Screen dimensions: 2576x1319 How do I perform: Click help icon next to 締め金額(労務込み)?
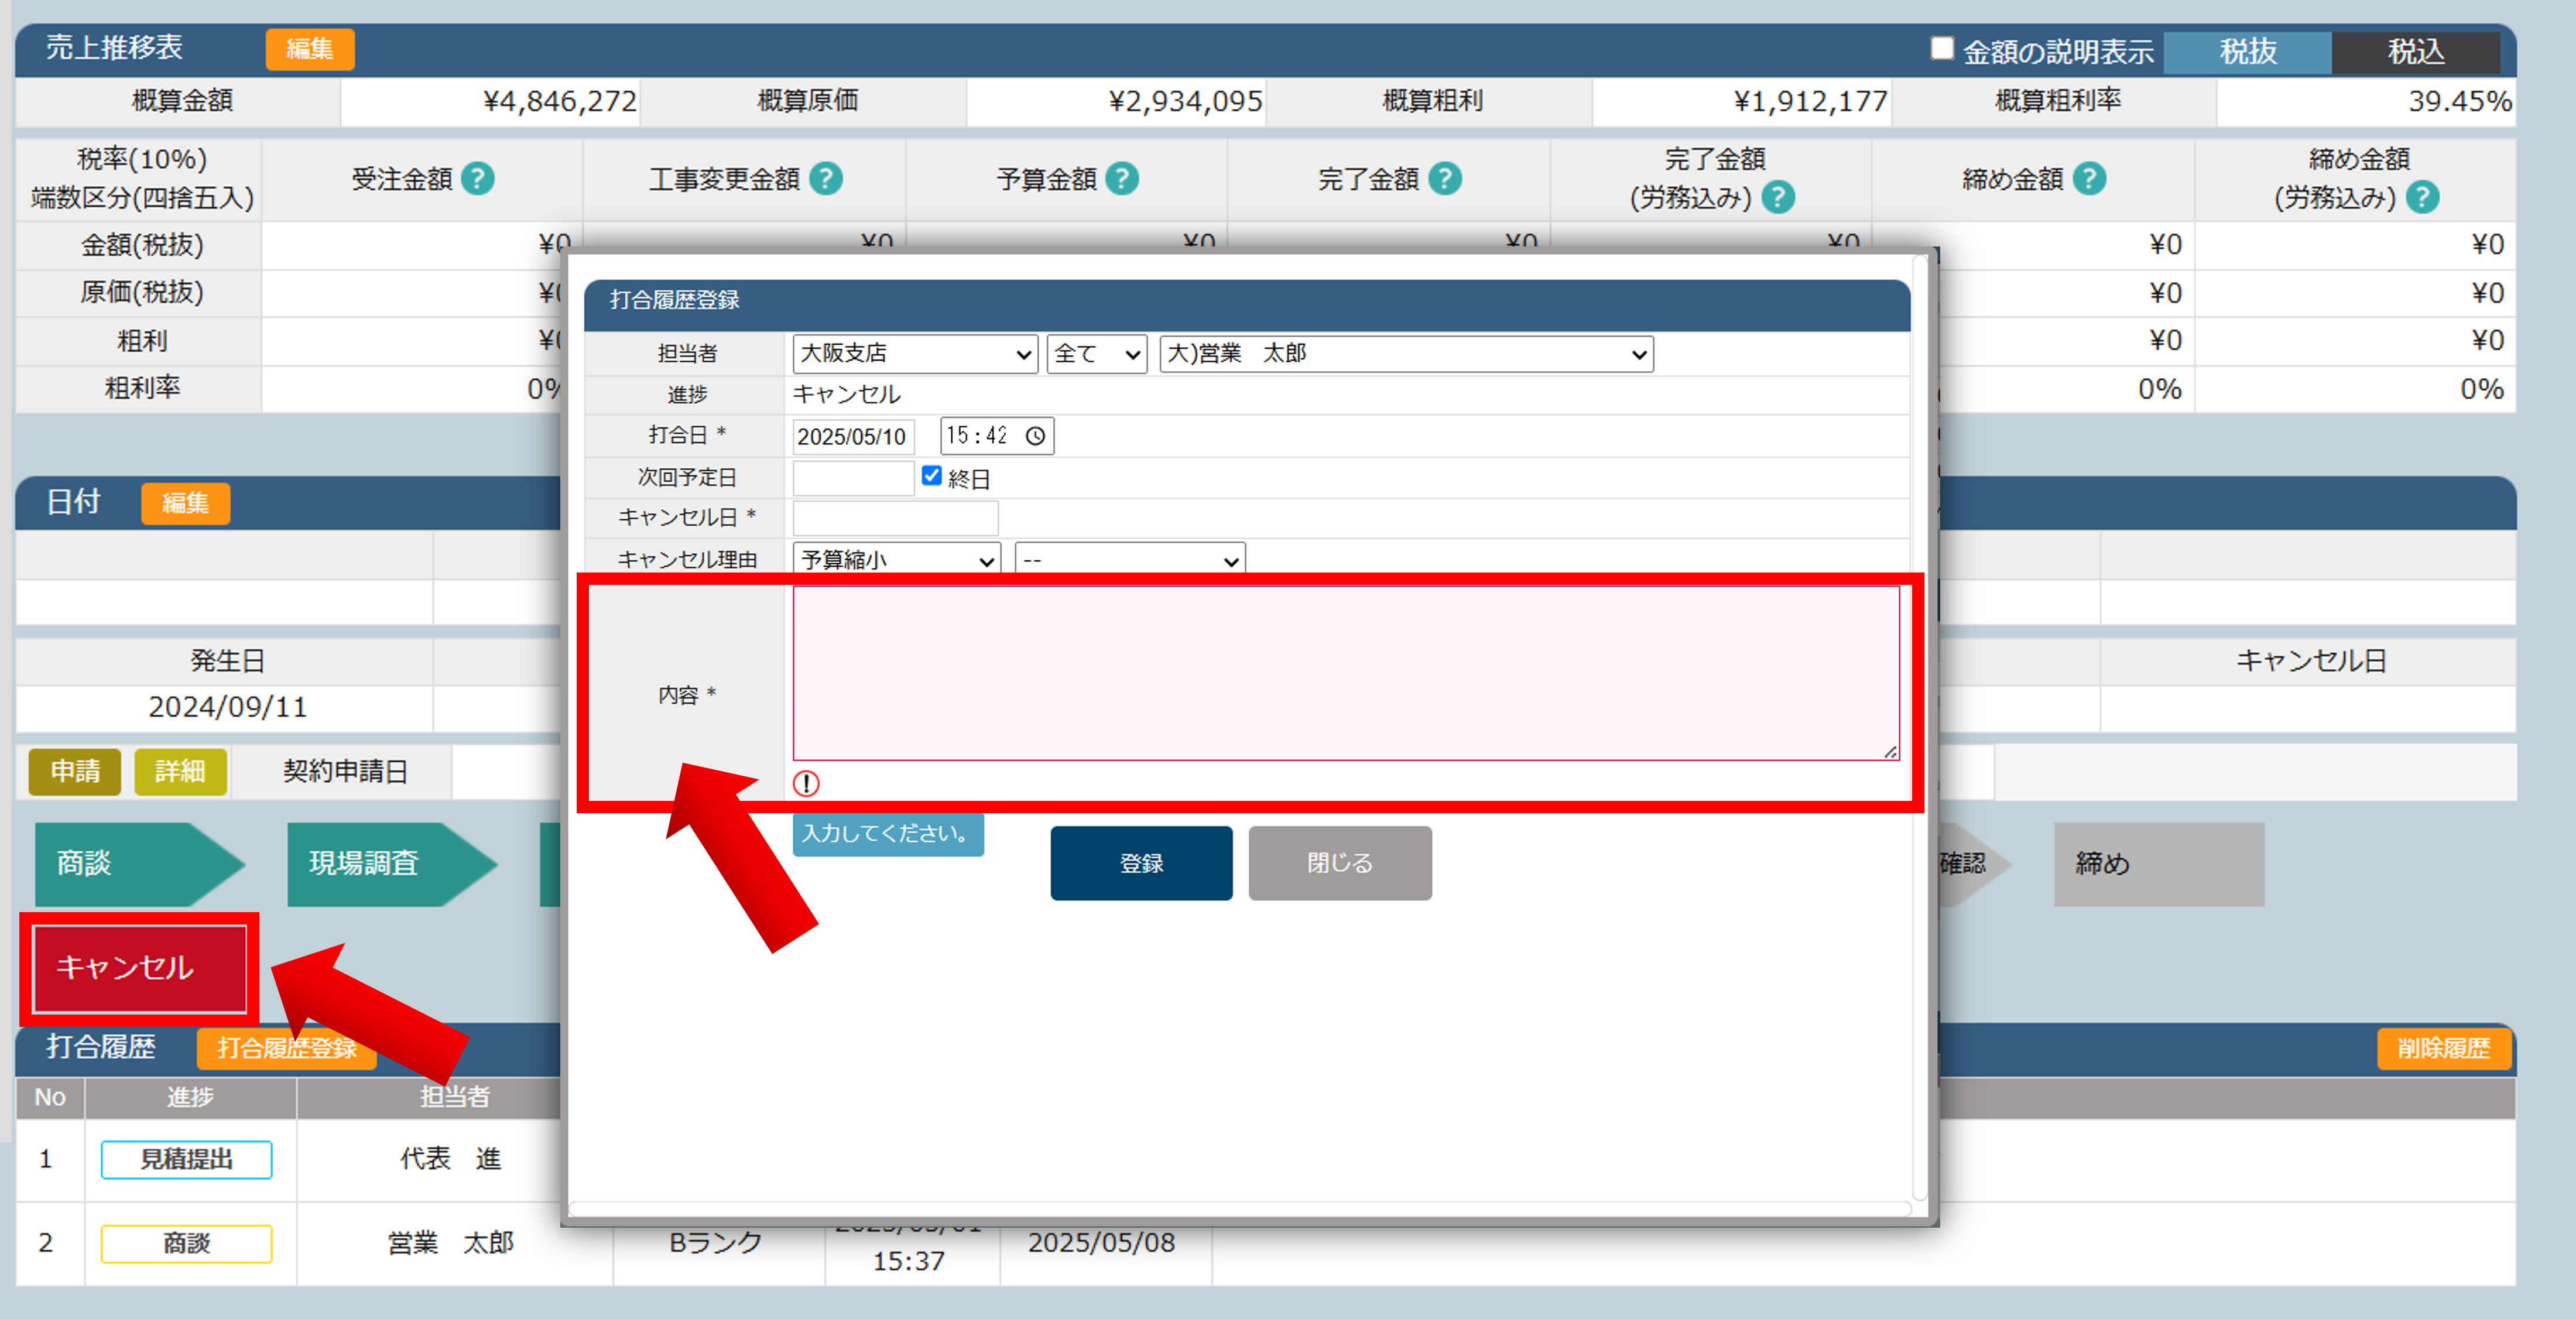(x=2422, y=198)
